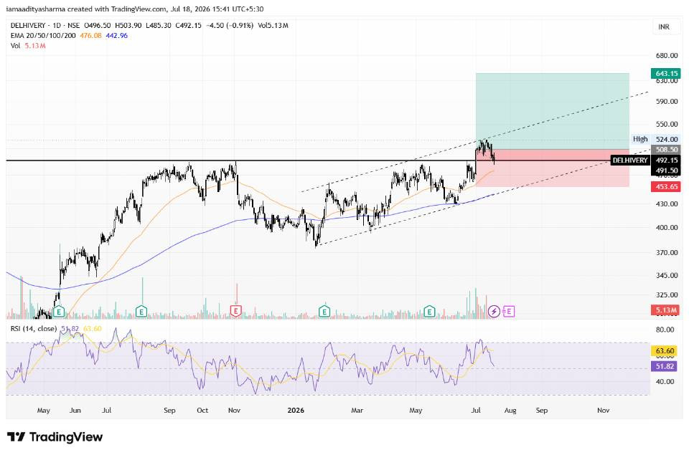Click the 430.00 price axis label

tap(667, 203)
